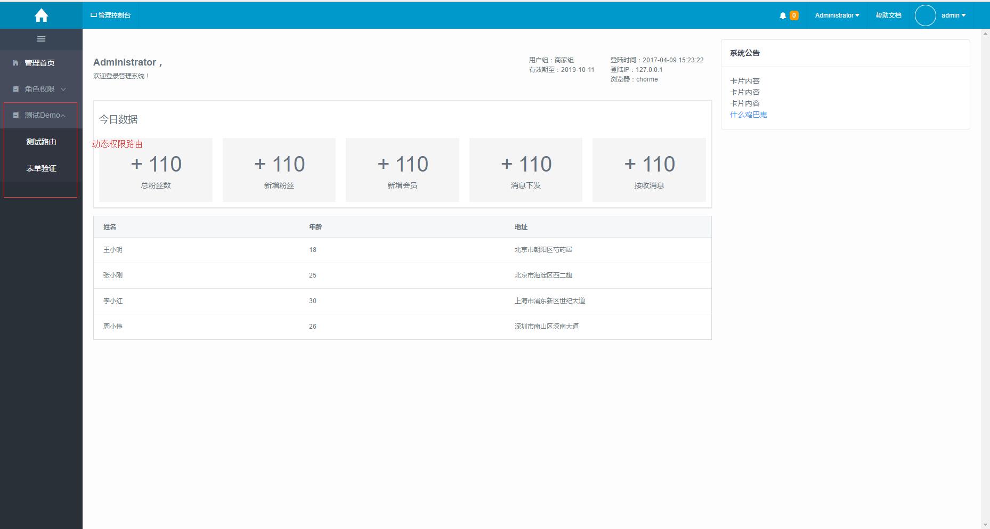Click the notification bell icon
990x529 pixels.
[x=783, y=15]
